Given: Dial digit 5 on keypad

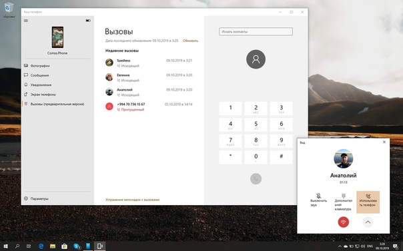Looking at the screenshot, I should pos(256,125).
